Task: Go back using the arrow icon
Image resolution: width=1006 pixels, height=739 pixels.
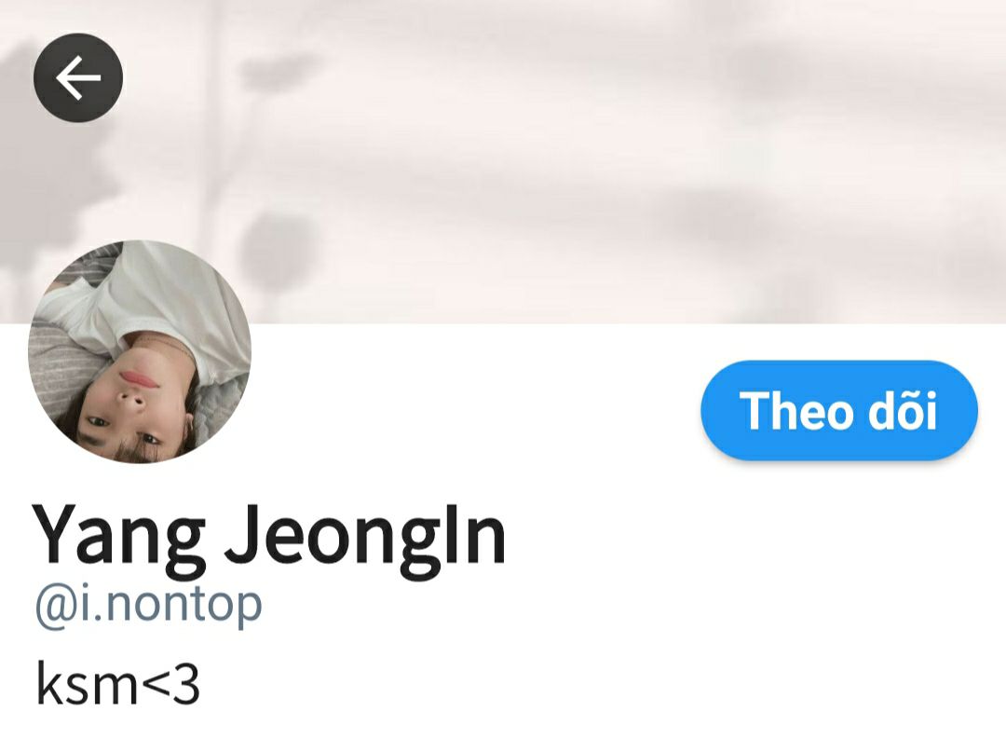Action: 77,77
